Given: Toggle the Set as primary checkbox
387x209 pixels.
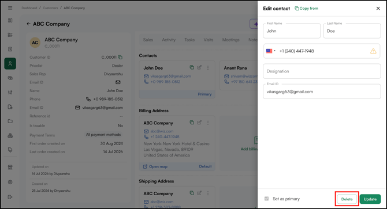Looking at the screenshot, I should click(266, 199).
